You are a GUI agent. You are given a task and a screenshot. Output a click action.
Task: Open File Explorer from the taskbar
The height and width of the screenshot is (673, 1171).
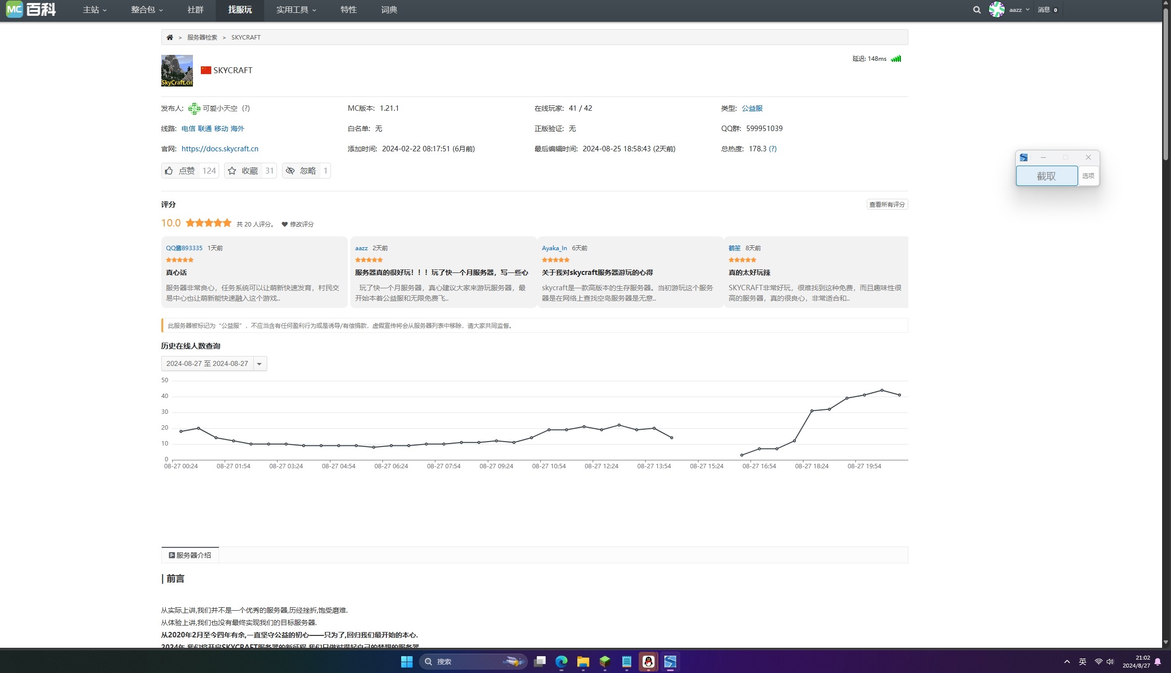583,662
